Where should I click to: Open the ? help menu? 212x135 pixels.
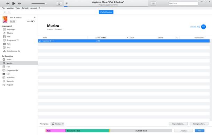40,8
